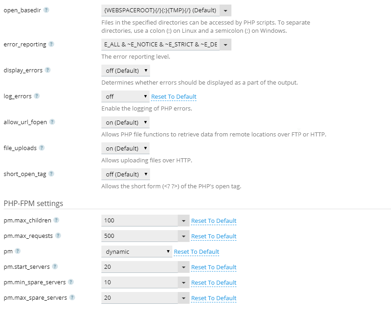This screenshot has width=391, height=312.
Task: Click Reset To Default for pm.max_requests
Action: pos(214,237)
